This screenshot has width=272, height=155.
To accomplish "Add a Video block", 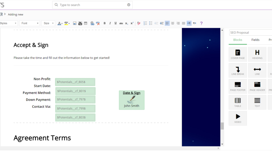I will pyautogui.click(x=238, y=118).
